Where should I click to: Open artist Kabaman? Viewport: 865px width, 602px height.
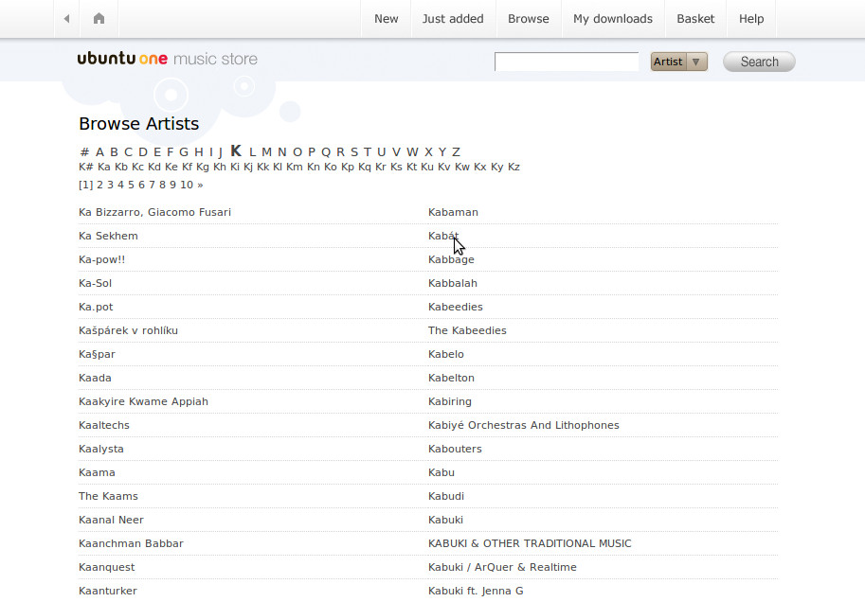point(454,212)
